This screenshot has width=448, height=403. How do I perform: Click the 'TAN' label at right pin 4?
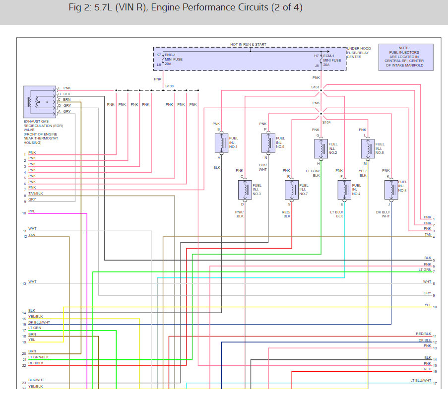428,234
